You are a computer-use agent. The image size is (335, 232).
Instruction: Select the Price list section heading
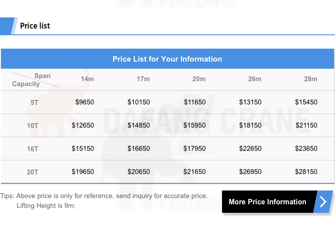pos(35,26)
